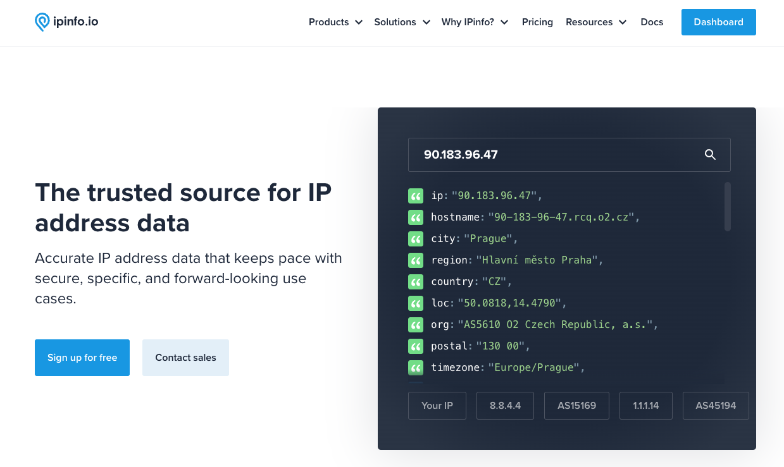784x467 pixels.
Task: Click the quote icon next to the timezone row
Action: [x=416, y=367]
